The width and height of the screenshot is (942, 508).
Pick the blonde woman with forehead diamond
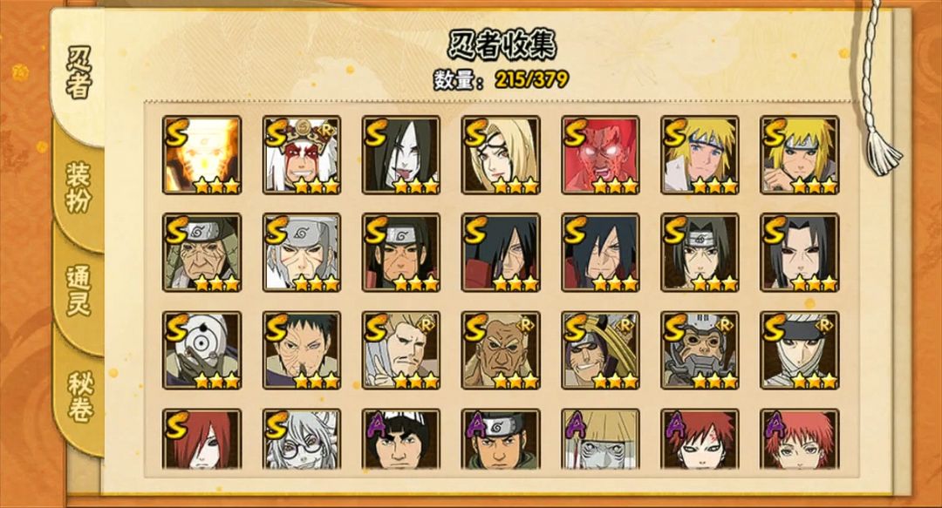(501, 155)
